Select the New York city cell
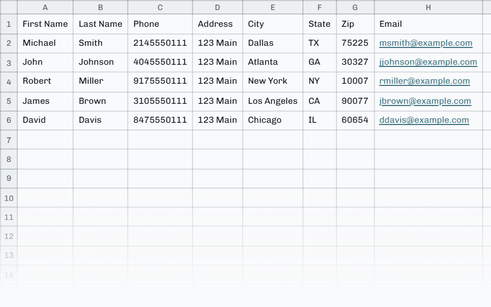The height and width of the screenshot is (307, 491). (273, 81)
